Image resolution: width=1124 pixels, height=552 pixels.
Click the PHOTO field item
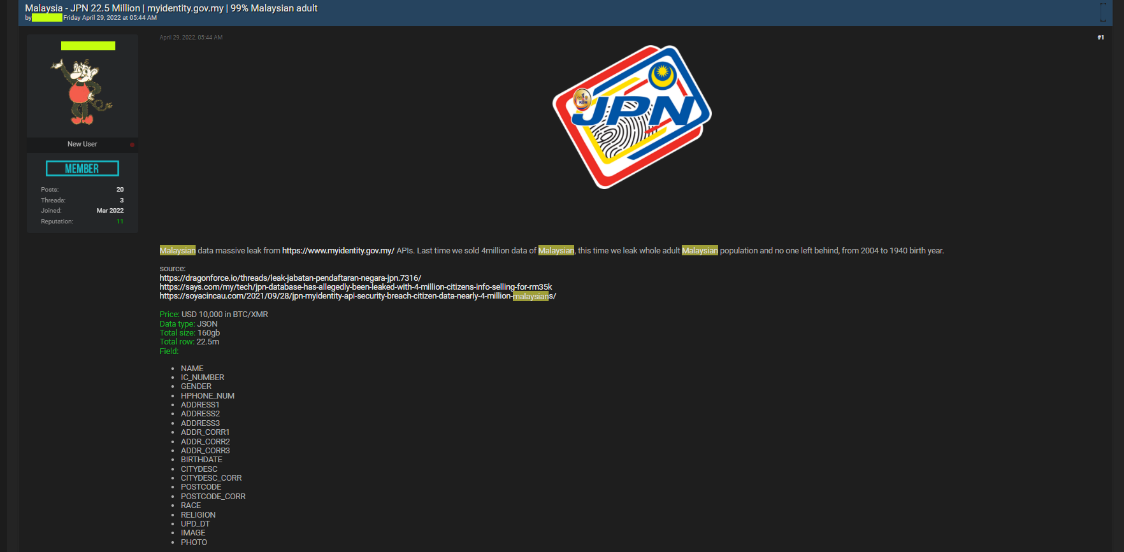pyautogui.click(x=194, y=542)
